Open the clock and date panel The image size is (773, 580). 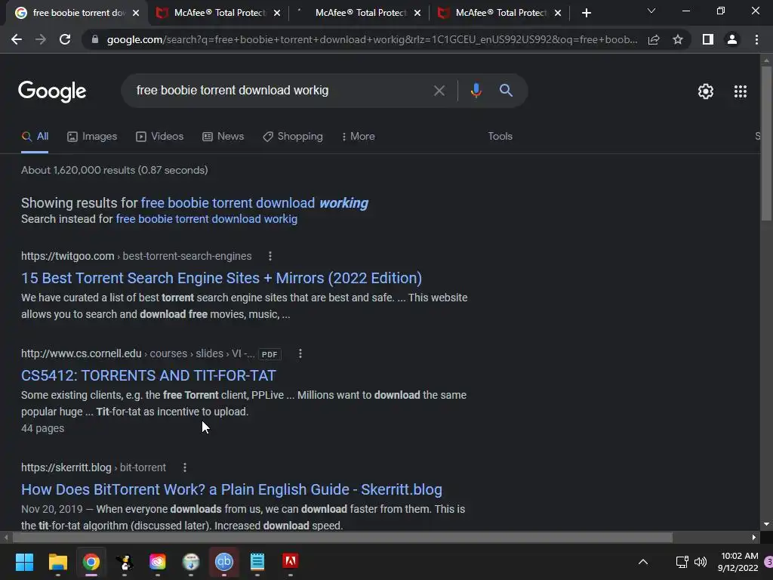pos(738,562)
